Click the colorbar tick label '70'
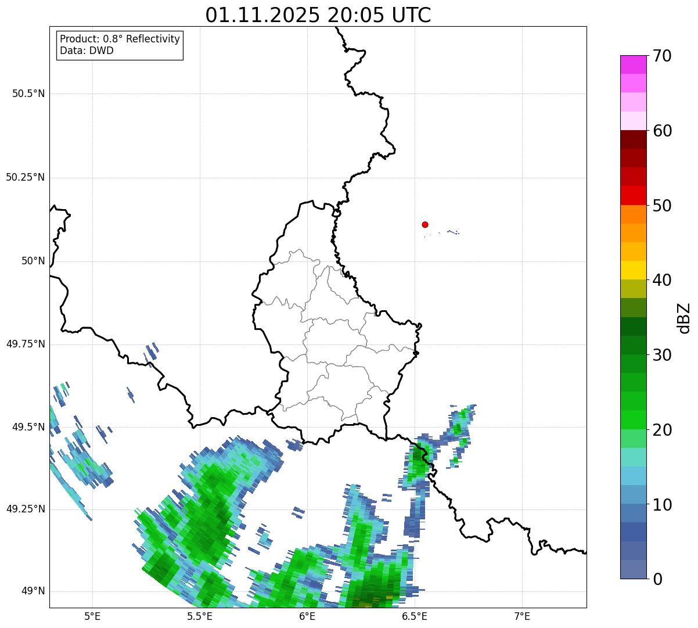Viewport: 698px width, 628px height. pos(662,56)
